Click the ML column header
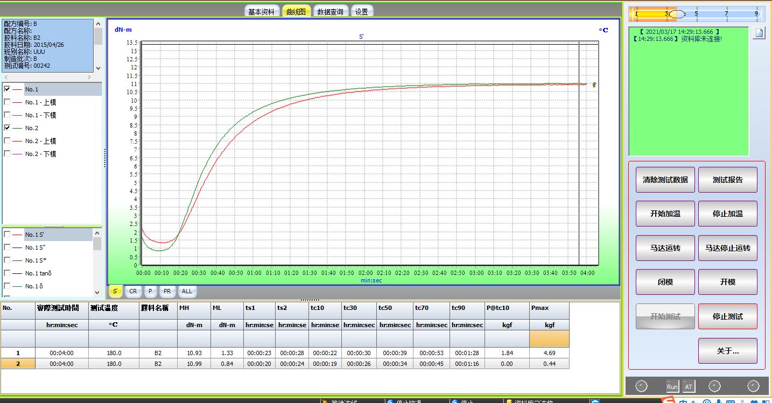The height and width of the screenshot is (403, 772). pyautogui.click(x=227, y=308)
